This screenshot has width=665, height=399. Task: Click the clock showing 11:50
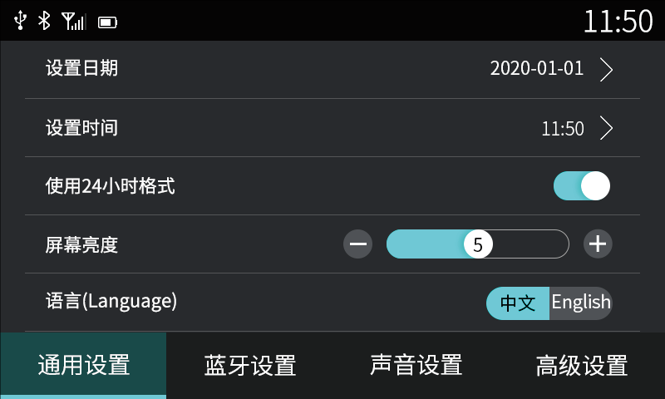tap(617, 21)
